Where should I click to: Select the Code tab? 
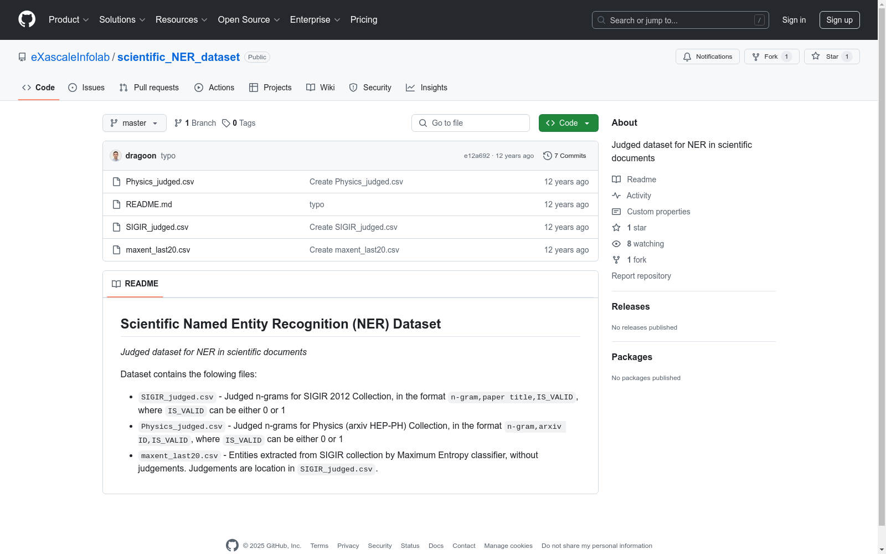[x=39, y=88]
